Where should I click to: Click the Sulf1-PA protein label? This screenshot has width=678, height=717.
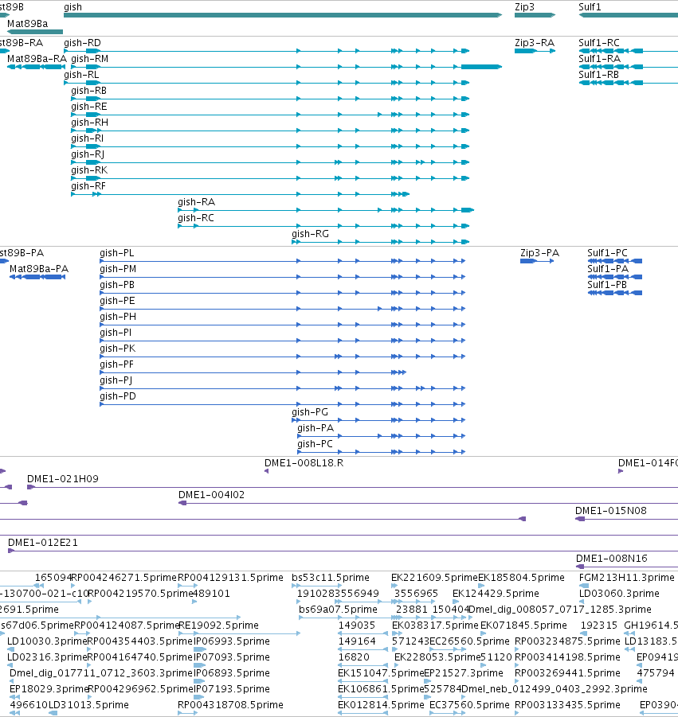point(608,269)
